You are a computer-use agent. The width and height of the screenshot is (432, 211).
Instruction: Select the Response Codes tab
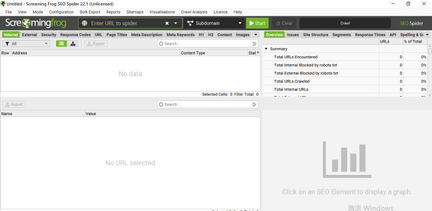point(76,35)
